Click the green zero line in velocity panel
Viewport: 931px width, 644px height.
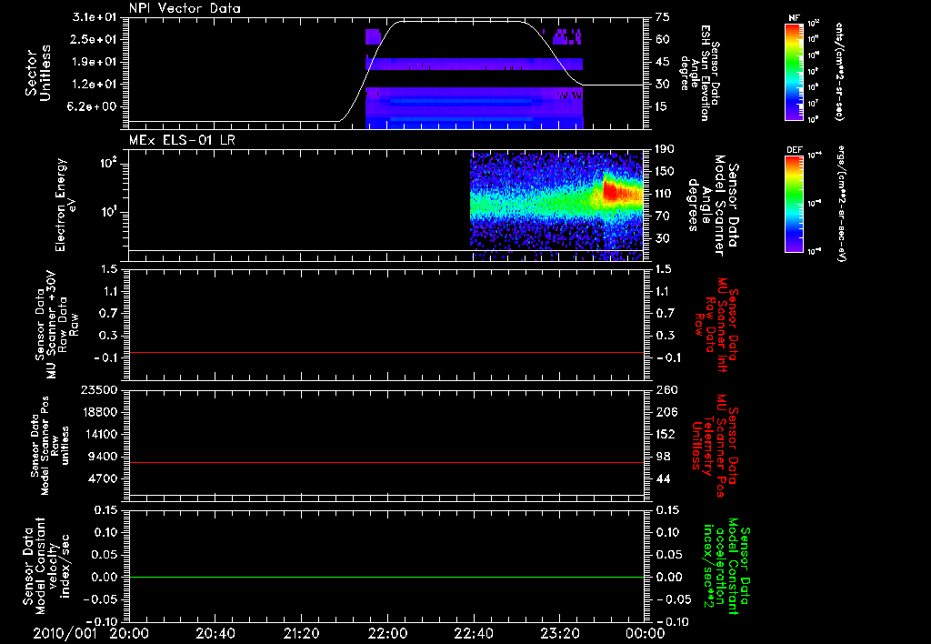(386, 577)
